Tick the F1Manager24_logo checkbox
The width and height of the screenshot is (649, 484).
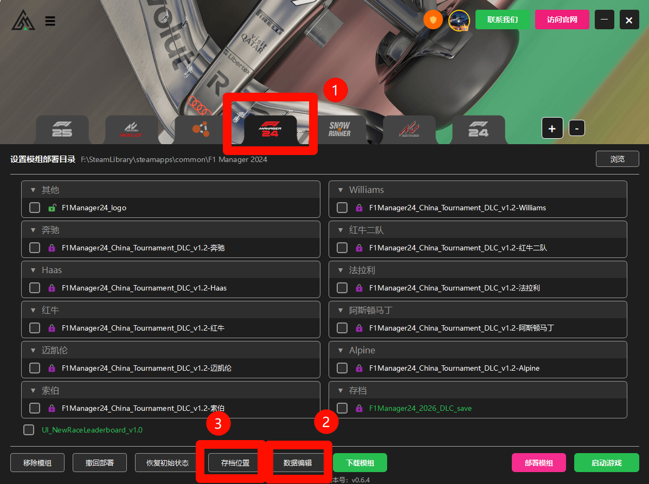click(x=35, y=208)
